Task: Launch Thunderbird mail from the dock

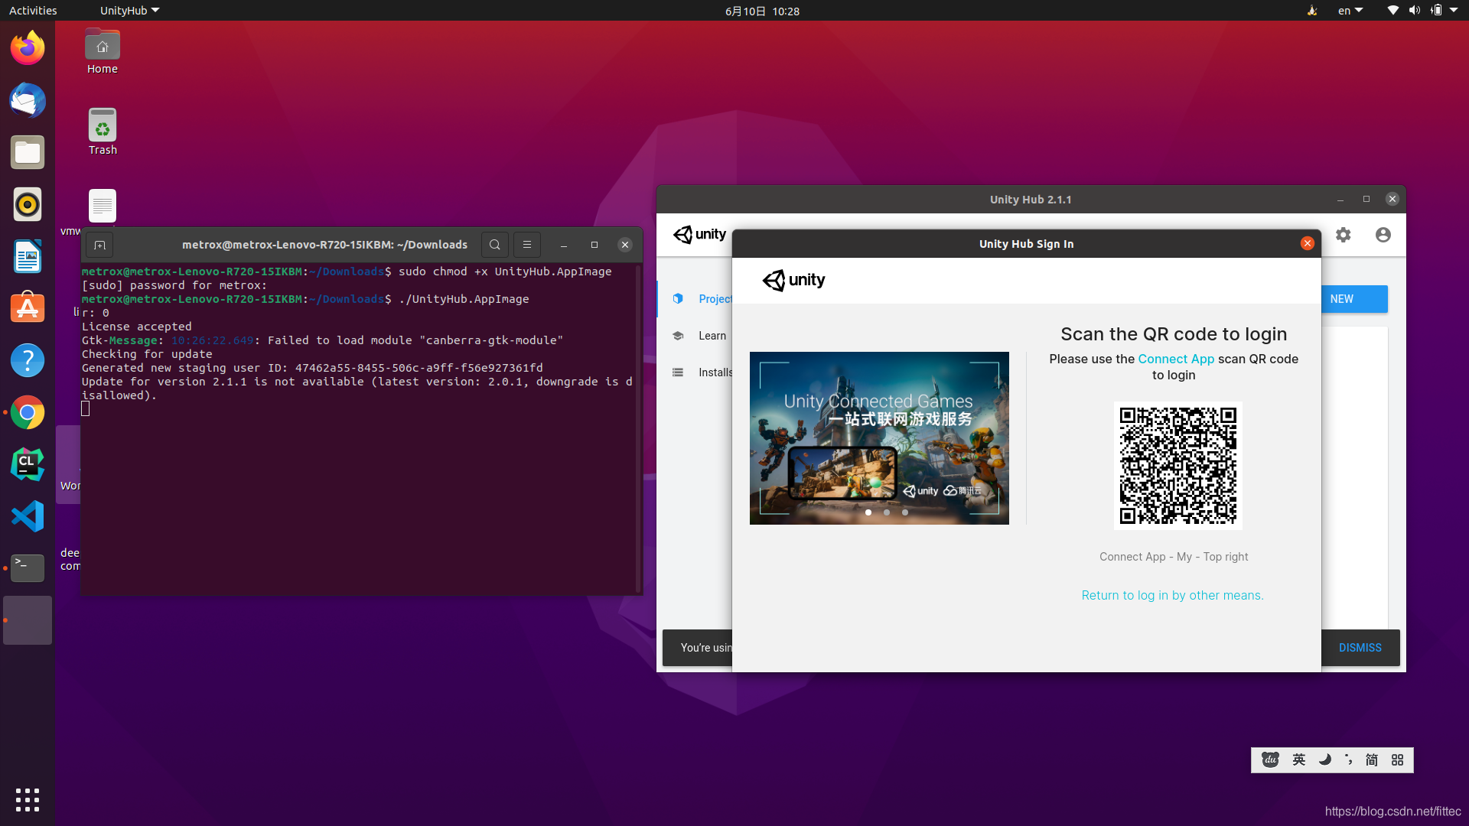Action: point(28,100)
